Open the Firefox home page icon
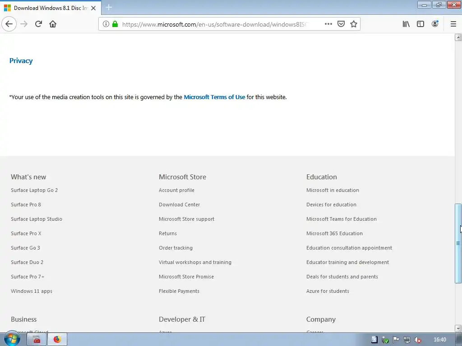The width and height of the screenshot is (462, 346). [53, 24]
